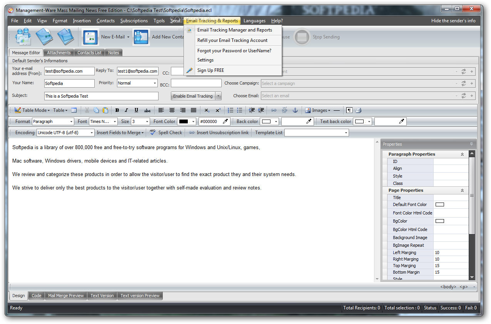This screenshot has height=324, width=491.
Task: Run Spell Check
Action: coord(166,133)
